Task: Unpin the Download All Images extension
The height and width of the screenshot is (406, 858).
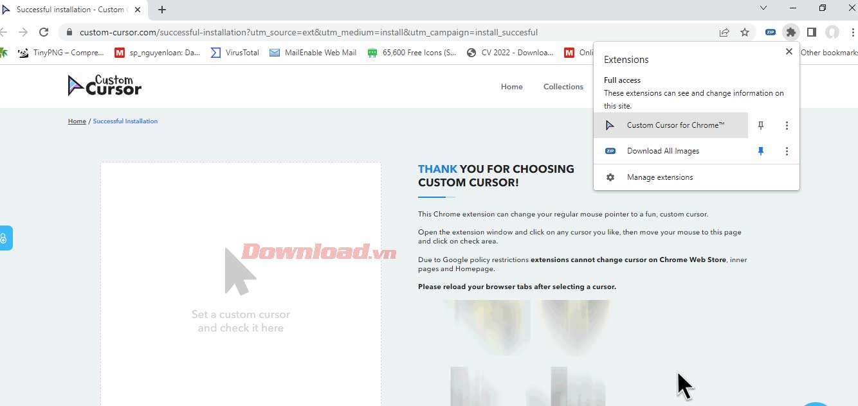Action: (760, 150)
